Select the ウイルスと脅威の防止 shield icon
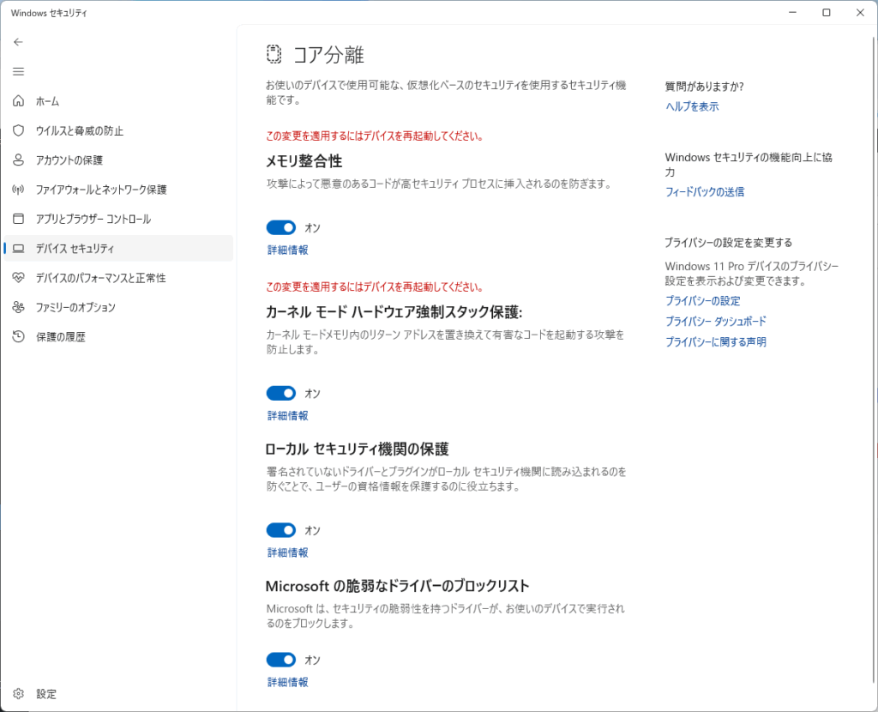 click(18, 130)
